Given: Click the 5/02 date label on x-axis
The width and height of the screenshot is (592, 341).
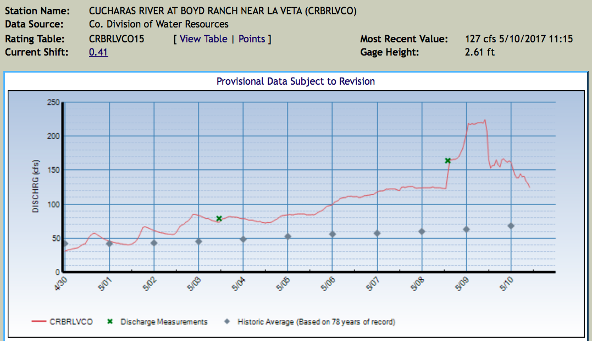Looking at the screenshot, I should pyautogui.click(x=149, y=284).
